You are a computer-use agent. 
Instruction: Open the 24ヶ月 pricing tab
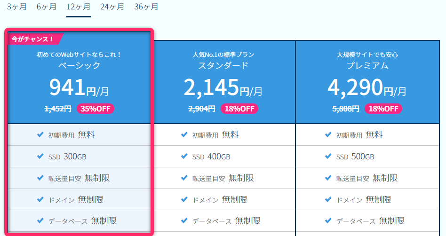pos(112,7)
